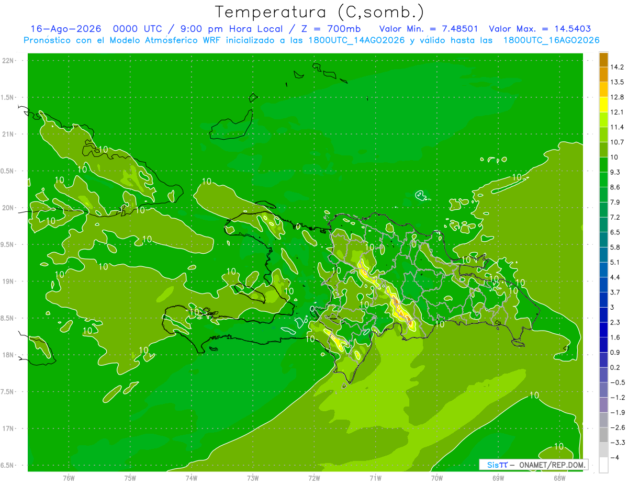The width and height of the screenshot is (628, 485).
Task: Click the '11.4' colorbar label
Action: pos(617,127)
